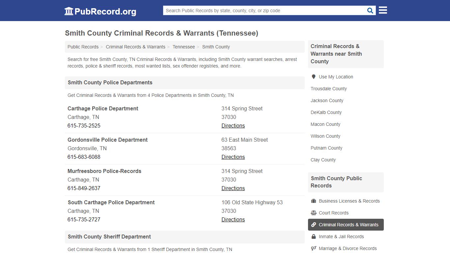Click the magnifier search icon
This screenshot has width=450, height=253.
pyautogui.click(x=370, y=11)
